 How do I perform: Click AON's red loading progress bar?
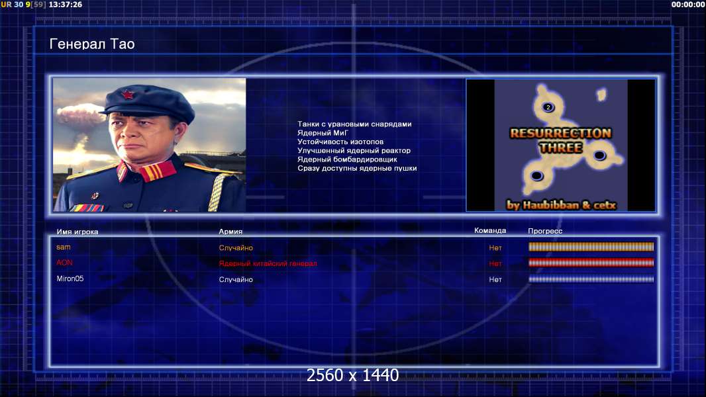(591, 263)
